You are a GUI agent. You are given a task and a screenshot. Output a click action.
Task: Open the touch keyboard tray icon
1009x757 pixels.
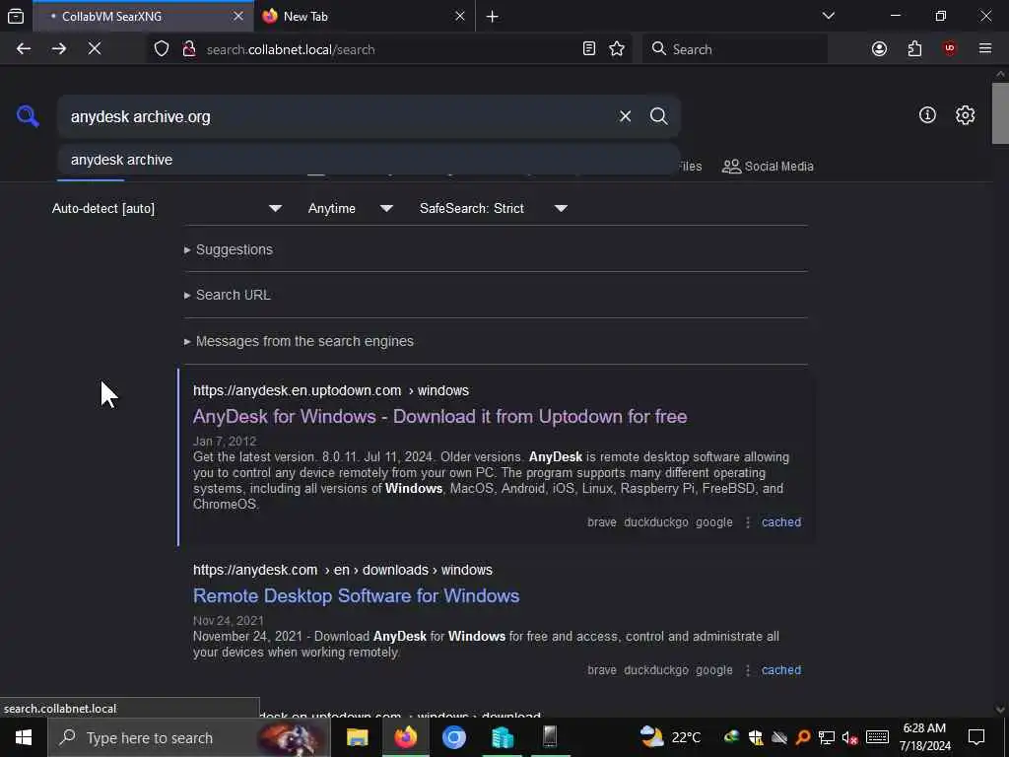[x=877, y=737]
